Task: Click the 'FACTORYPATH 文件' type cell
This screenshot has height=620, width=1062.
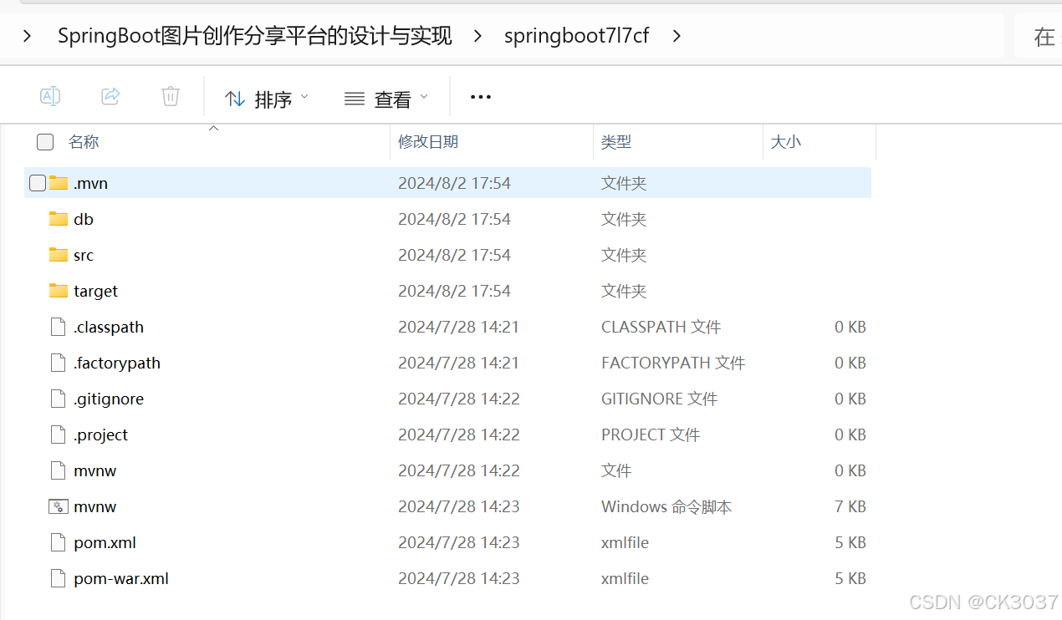Action: (x=673, y=363)
